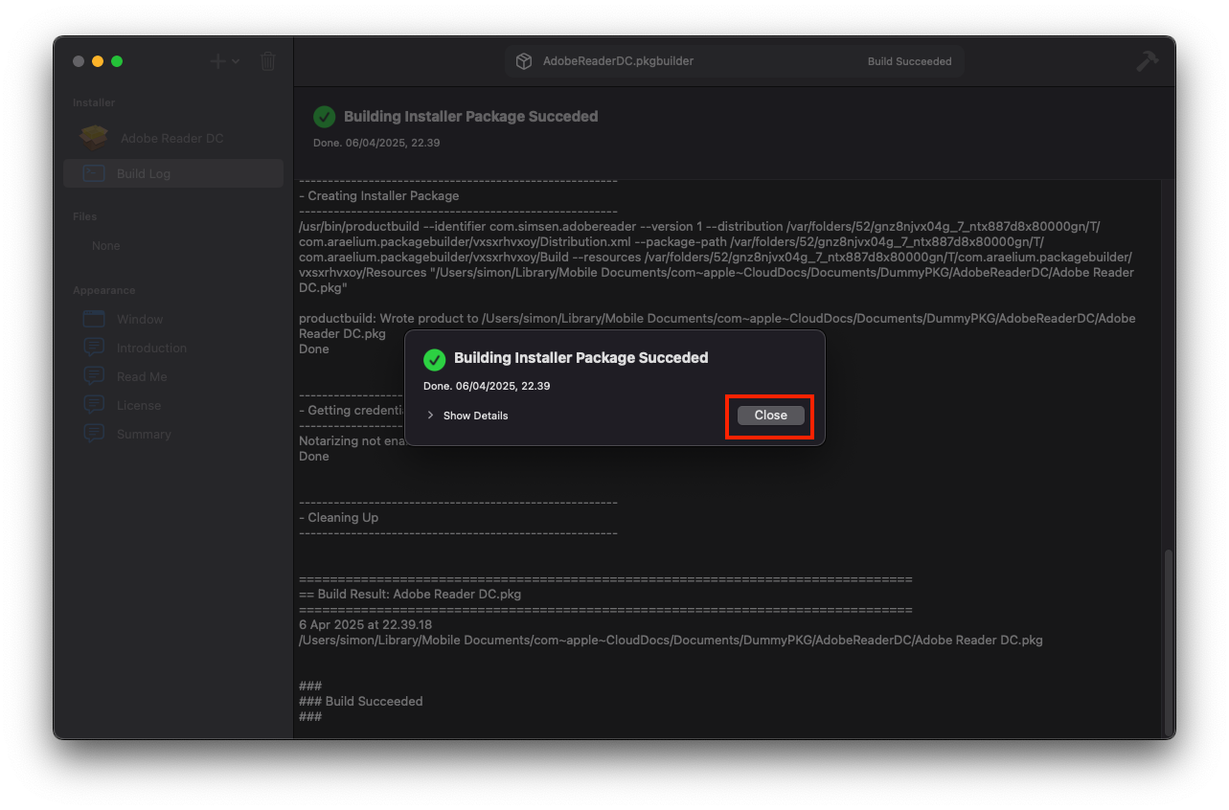Click the "== Build Result: Adobe Reader DC.pkg" log line
Image resolution: width=1229 pixels, height=810 pixels.
click(x=410, y=594)
